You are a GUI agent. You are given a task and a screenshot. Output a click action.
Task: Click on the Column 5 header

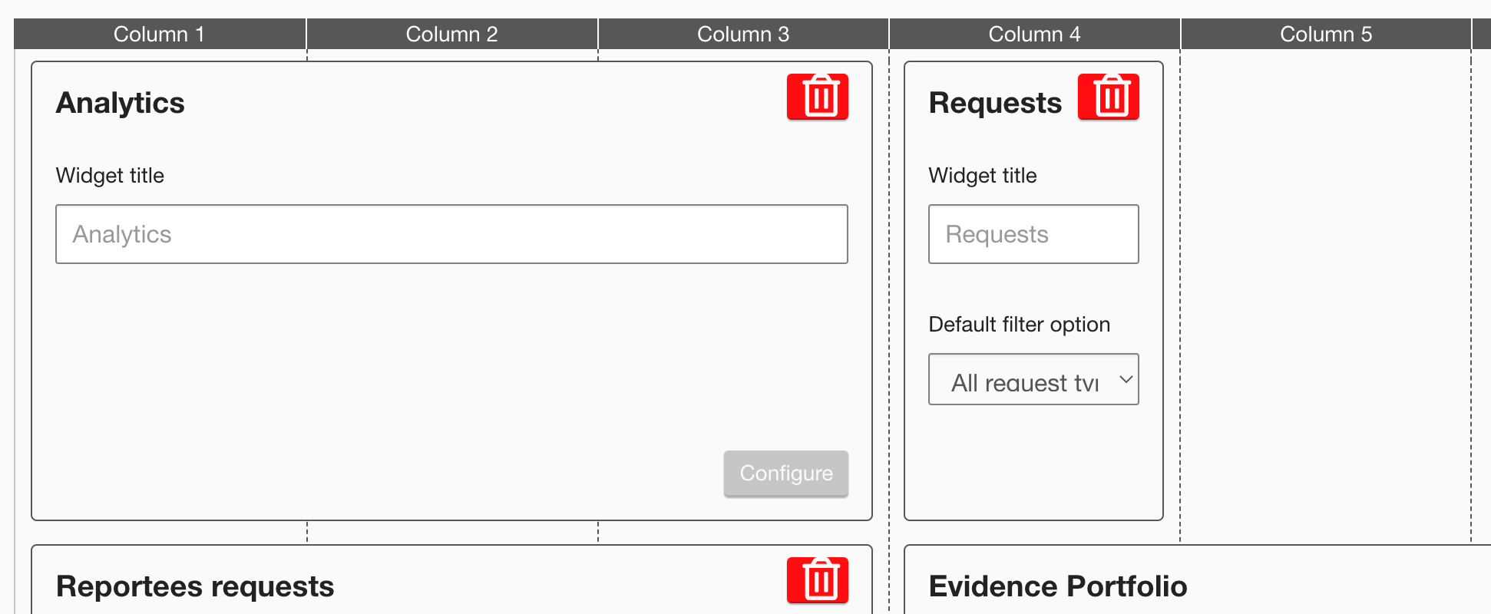[x=1325, y=35]
